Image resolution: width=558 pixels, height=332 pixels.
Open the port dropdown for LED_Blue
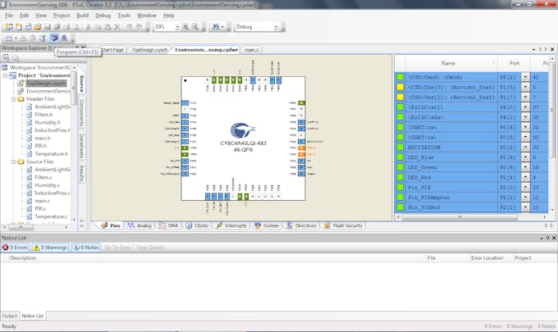point(524,157)
